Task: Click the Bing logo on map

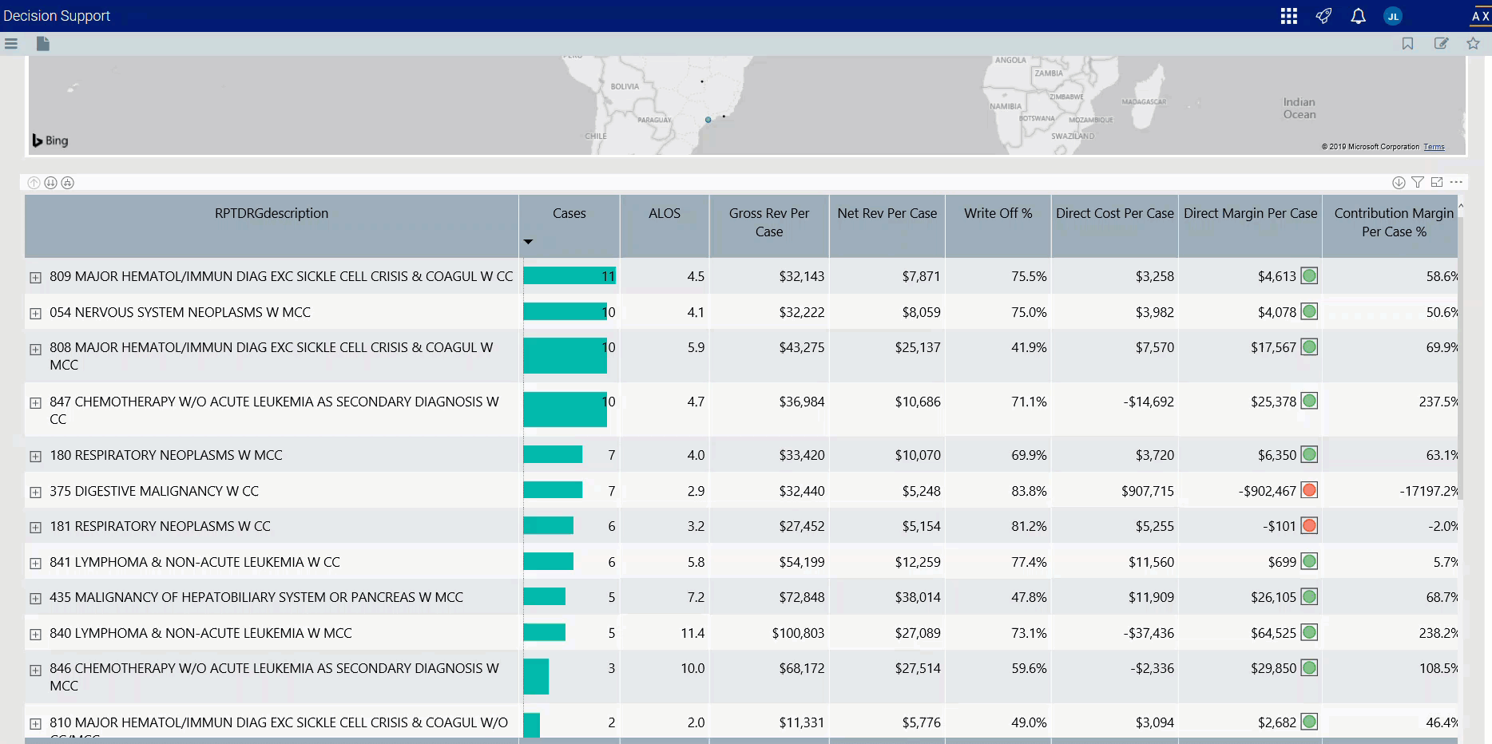Action: pyautogui.click(x=50, y=140)
